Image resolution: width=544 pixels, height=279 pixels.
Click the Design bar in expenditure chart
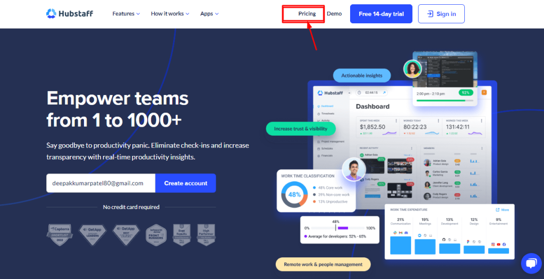[474, 249]
